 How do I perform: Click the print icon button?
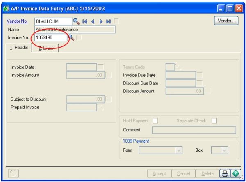(225, 173)
